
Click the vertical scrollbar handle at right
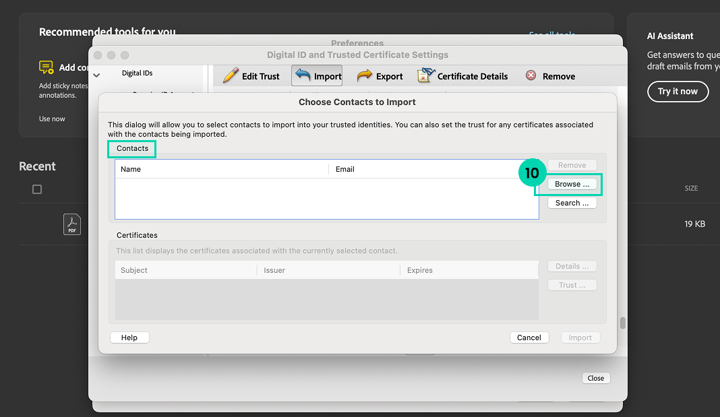(623, 323)
